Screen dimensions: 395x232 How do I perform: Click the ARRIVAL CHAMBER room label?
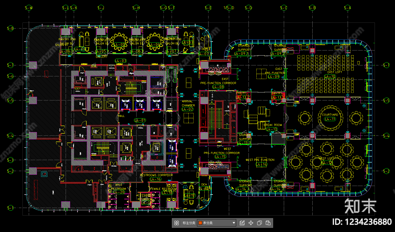[188, 103]
